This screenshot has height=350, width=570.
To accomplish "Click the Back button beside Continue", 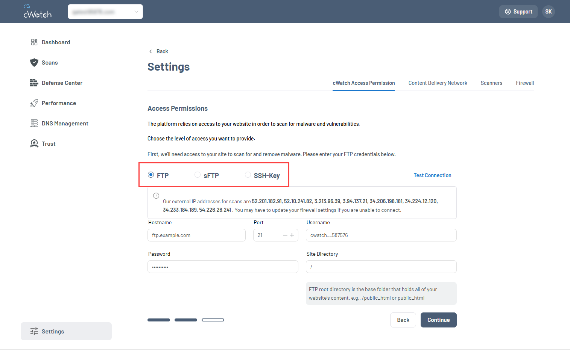I will 403,320.
